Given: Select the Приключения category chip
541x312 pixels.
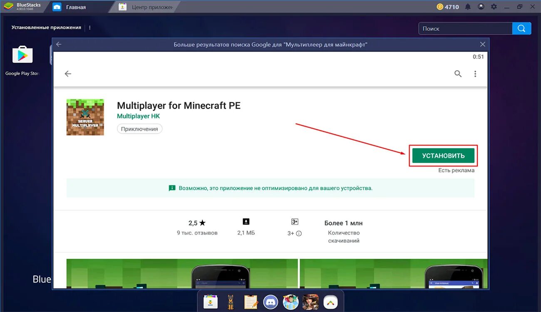Looking at the screenshot, I should pos(139,129).
